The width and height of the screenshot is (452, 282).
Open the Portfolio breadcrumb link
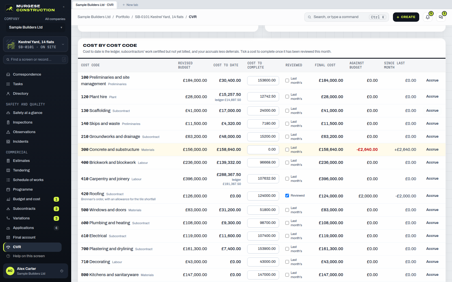[x=123, y=17]
